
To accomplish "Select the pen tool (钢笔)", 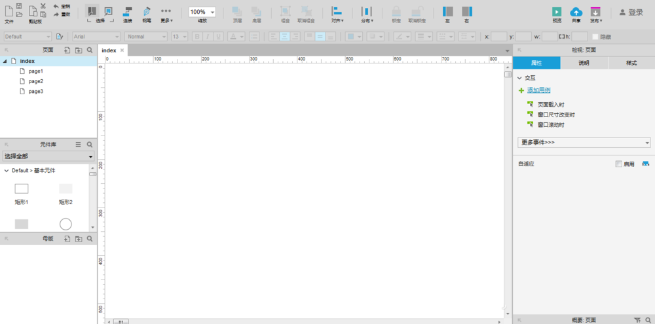I will pyautogui.click(x=147, y=14).
